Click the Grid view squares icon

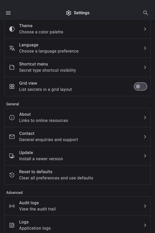pos(12,86)
